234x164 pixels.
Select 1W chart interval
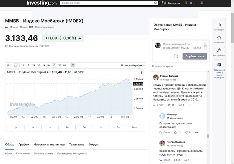[x=59, y=65]
